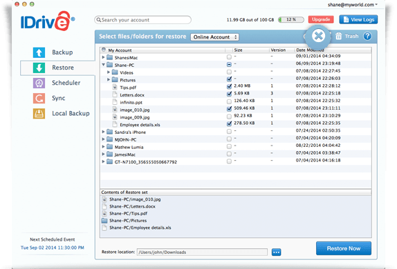Image resolution: width=397 pixels, height=269 pixels.
Task: Sort by the Size column header
Action: (x=250, y=50)
